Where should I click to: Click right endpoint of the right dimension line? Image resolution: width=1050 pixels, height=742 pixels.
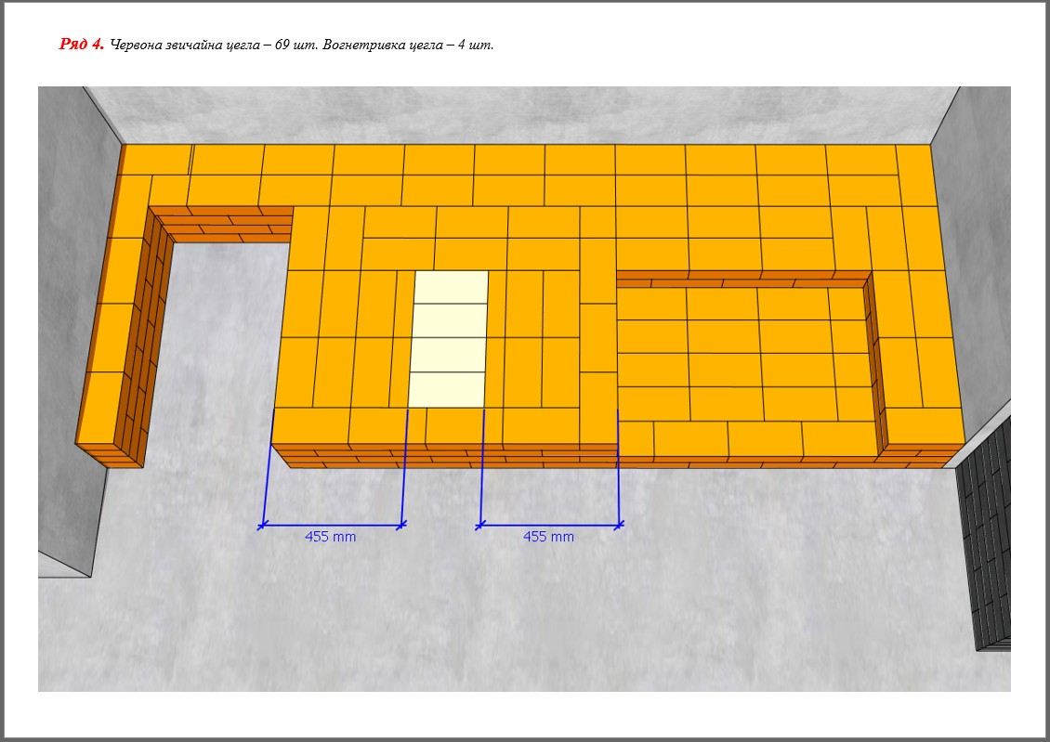point(620,525)
